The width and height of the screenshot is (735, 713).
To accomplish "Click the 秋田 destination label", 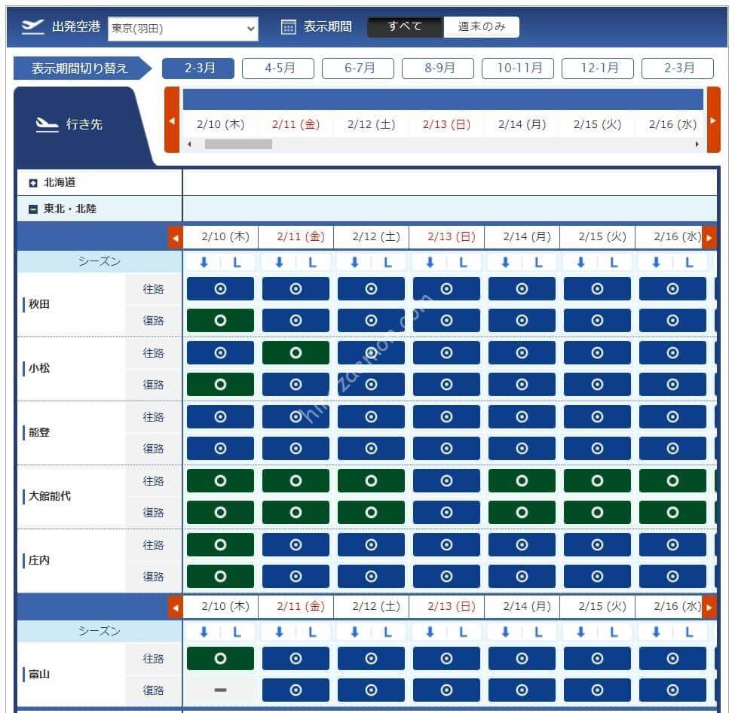I will tap(39, 304).
